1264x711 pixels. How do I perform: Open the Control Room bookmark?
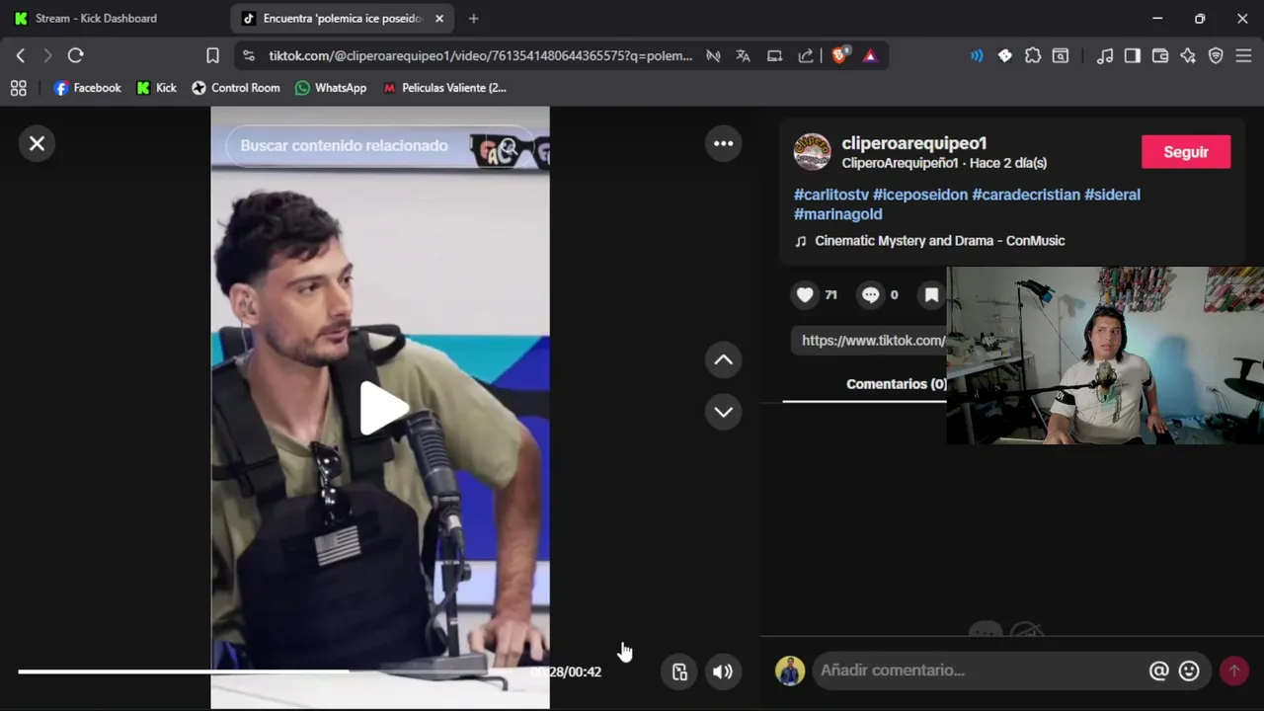[x=235, y=88]
